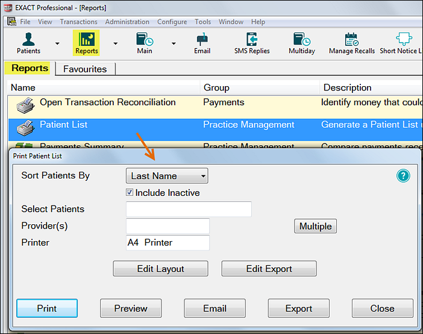
Task: Open the Multiday view icon
Action: point(302,43)
